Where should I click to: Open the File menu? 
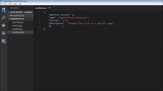2,4
